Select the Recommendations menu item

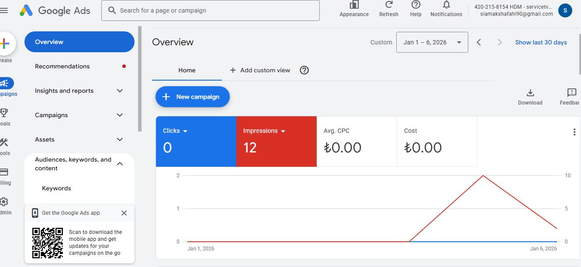(62, 66)
